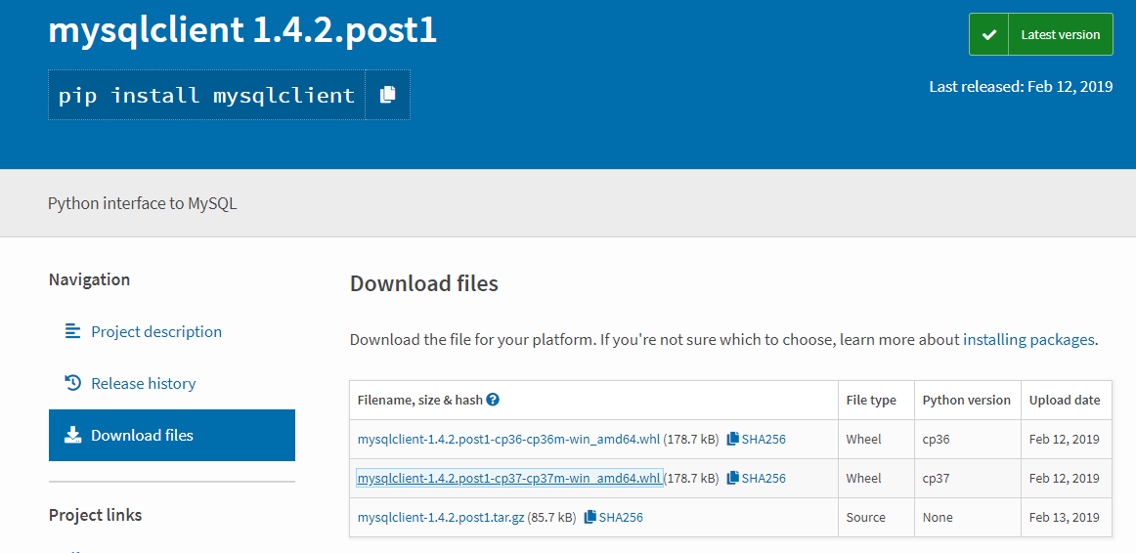This screenshot has height=553, width=1136.
Task: Open the installing packages link
Action: [x=1028, y=340]
